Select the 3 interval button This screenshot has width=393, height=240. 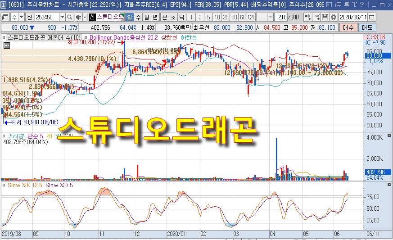(x=200, y=17)
